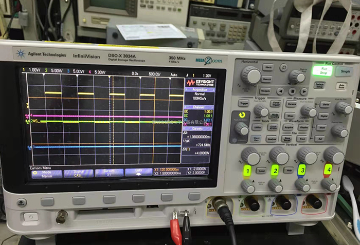360x245 pixels.
Task: Toggle the lit channel 1 key
Action: (x=247, y=171)
